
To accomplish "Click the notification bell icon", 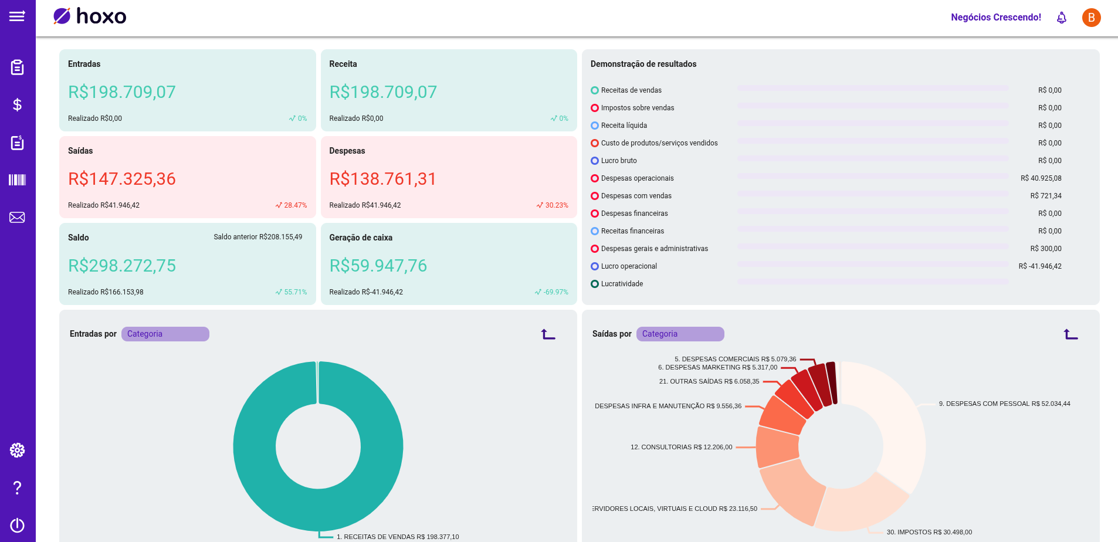I will [1062, 18].
